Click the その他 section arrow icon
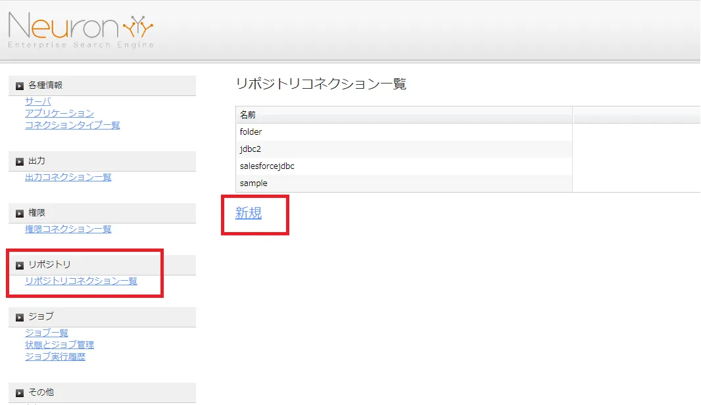The width and height of the screenshot is (701, 405). [x=20, y=393]
